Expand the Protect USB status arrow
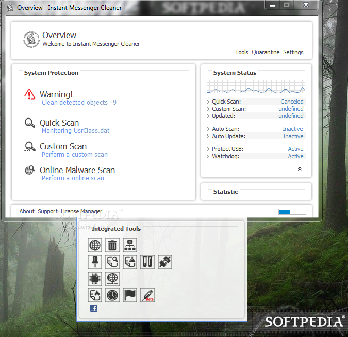 coord(208,149)
